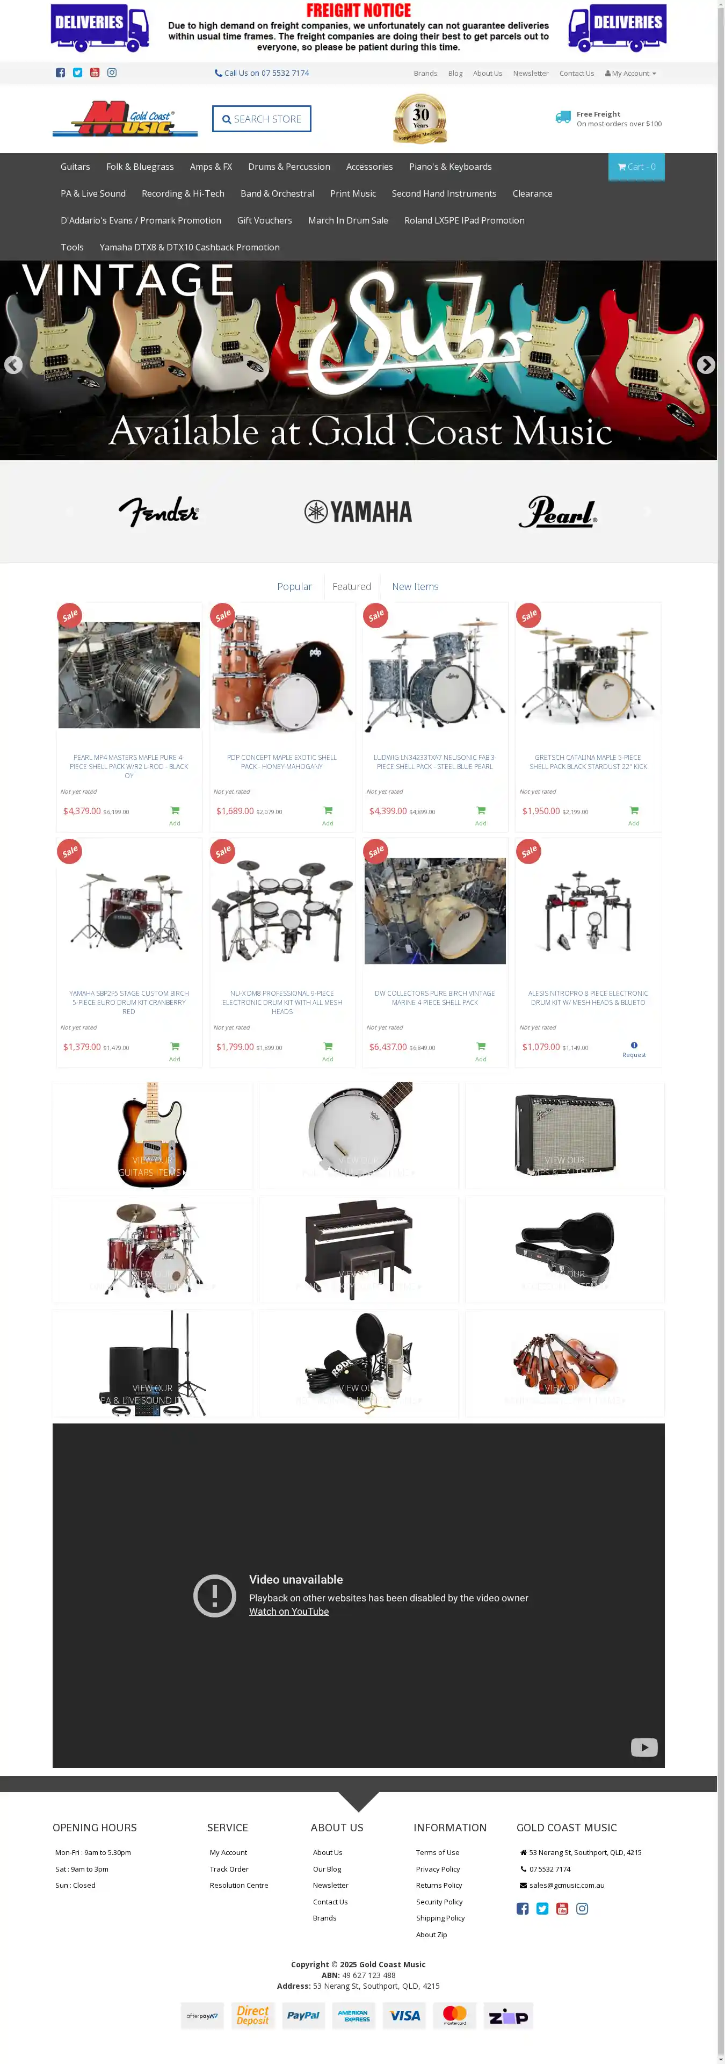Image resolution: width=725 pixels, height=2064 pixels.
Task: Open the Yamaha brand logo
Action: [x=358, y=511]
